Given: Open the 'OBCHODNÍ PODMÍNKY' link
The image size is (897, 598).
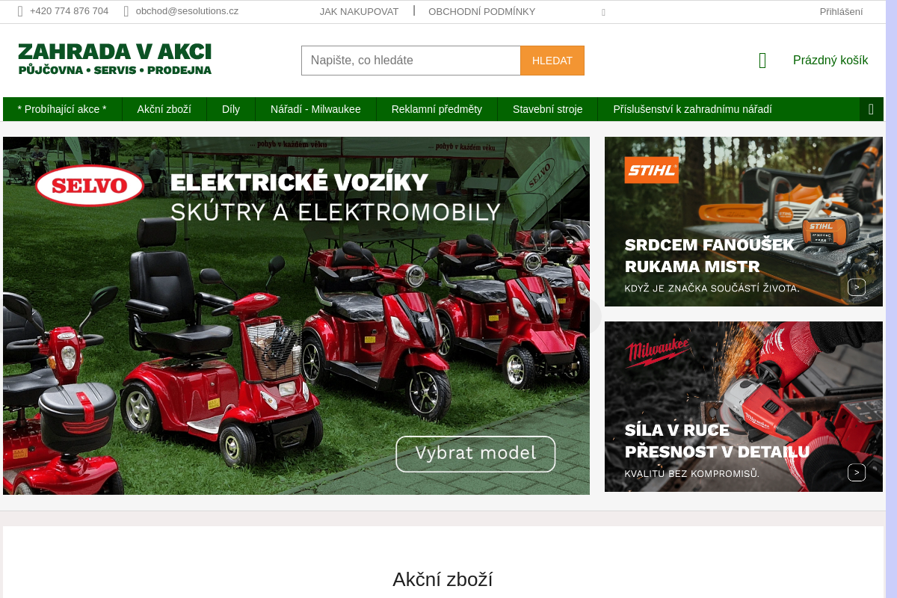Looking at the screenshot, I should (482, 12).
